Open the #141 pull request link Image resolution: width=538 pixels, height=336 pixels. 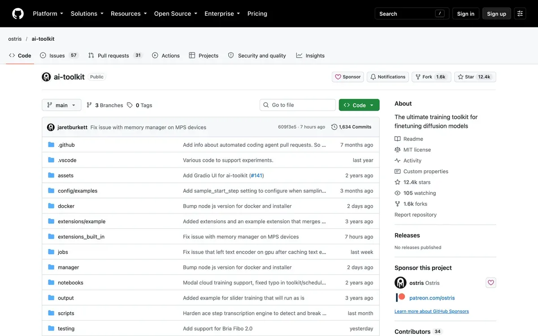point(256,176)
